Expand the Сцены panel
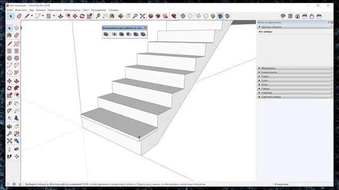This screenshot has height=190, width=339. (x=295, y=89)
